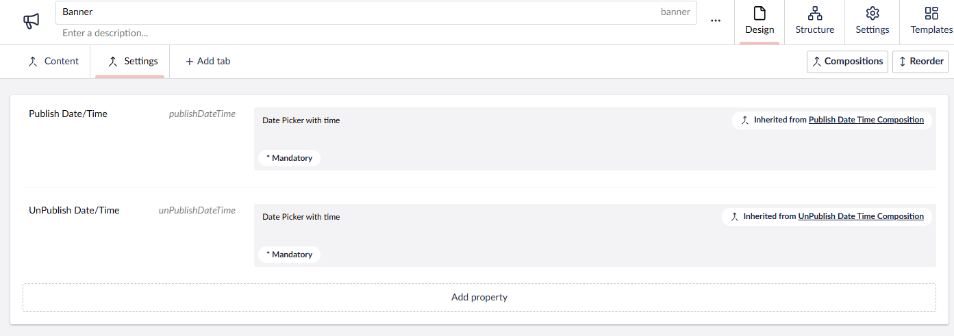Click the megaphone document type icon
Screen dimensions: 954x336
click(32, 21)
